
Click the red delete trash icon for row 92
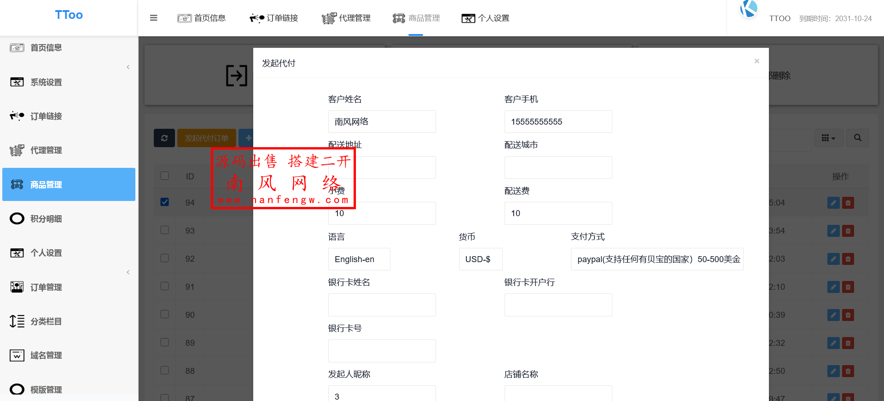click(x=848, y=259)
